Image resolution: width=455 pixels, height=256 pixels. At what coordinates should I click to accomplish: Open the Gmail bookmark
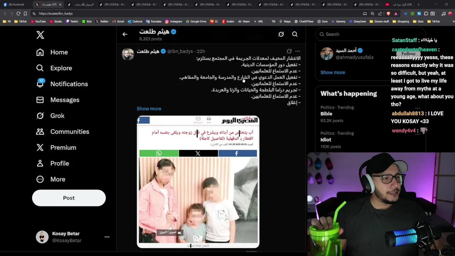pos(118,21)
